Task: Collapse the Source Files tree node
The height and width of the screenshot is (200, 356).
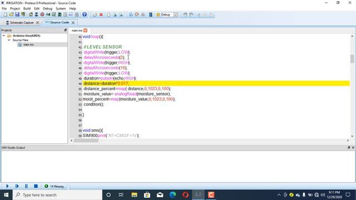Action: pyautogui.click(x=9, y=40)
